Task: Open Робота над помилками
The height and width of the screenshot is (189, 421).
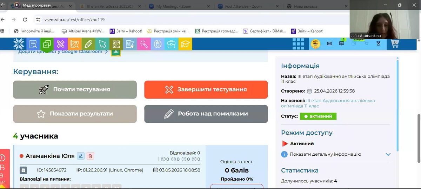Action: pyautogui.click(x=206, y=114)
